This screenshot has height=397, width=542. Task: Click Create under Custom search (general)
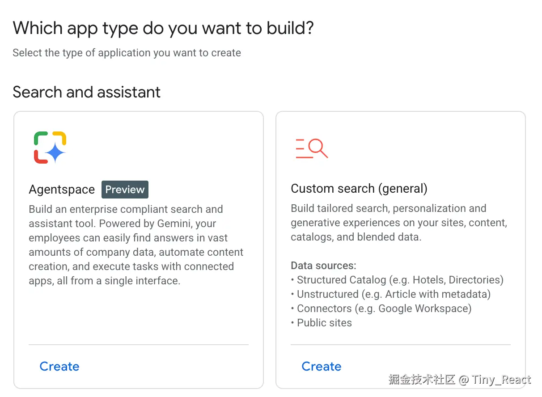[322, 367]
